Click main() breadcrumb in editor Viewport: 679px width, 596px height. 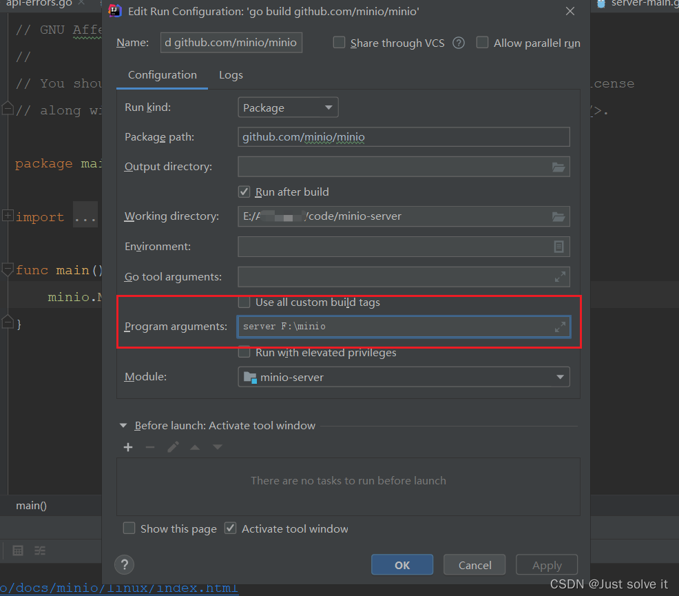tap(31, 506)
